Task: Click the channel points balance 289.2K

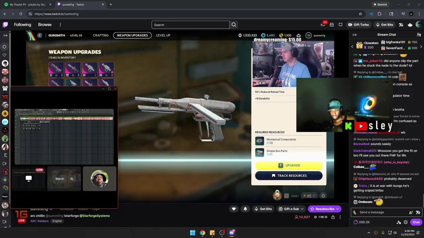Action: click(x=362, y=222)
